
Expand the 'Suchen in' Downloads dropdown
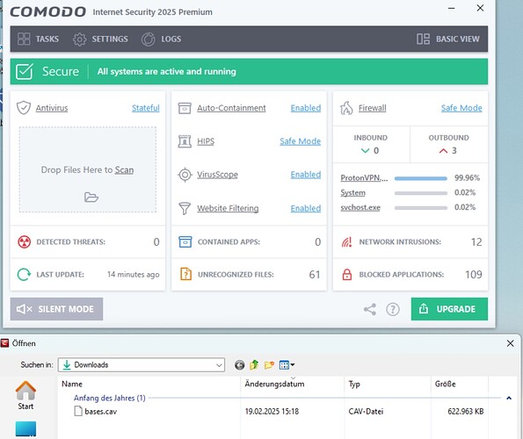click(219, 365)
